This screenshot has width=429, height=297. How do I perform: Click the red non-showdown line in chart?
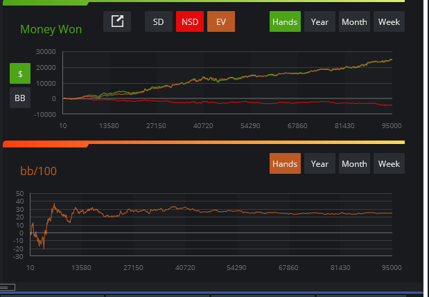click(277, 102)
